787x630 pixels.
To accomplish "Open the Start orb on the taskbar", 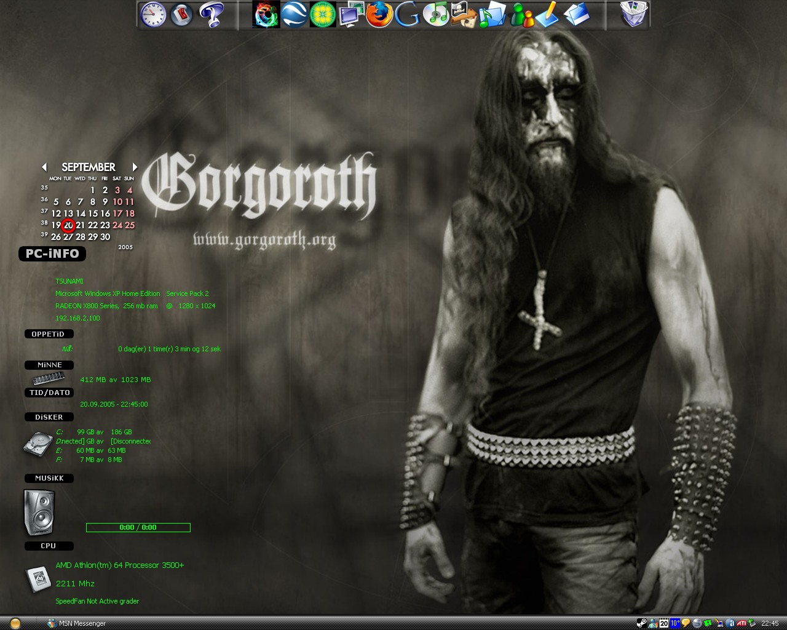I will tap(15, 623).
